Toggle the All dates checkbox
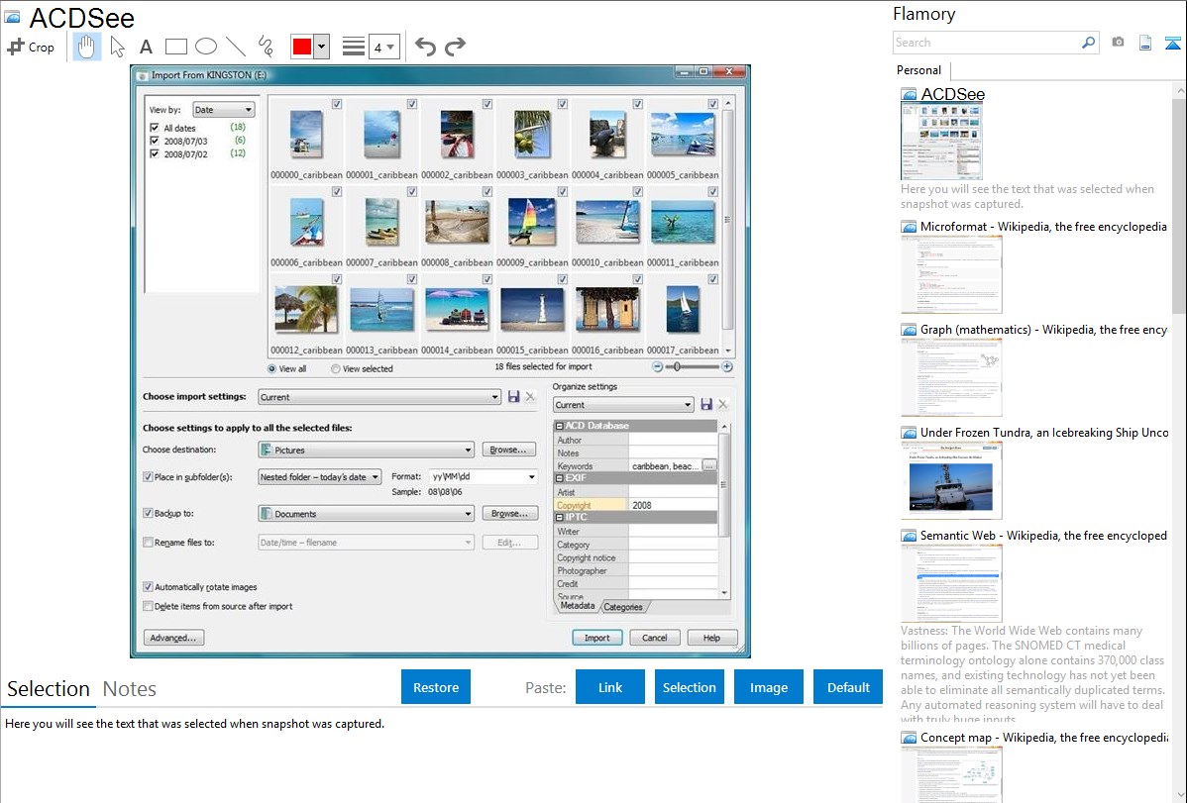This screenshot has height=803, width=1187. click(155, 128)
